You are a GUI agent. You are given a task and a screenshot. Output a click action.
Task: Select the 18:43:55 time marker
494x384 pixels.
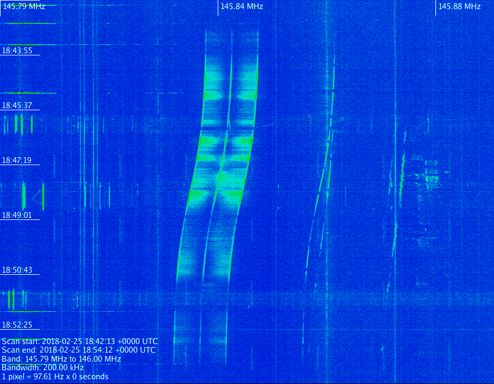point(17,51)
